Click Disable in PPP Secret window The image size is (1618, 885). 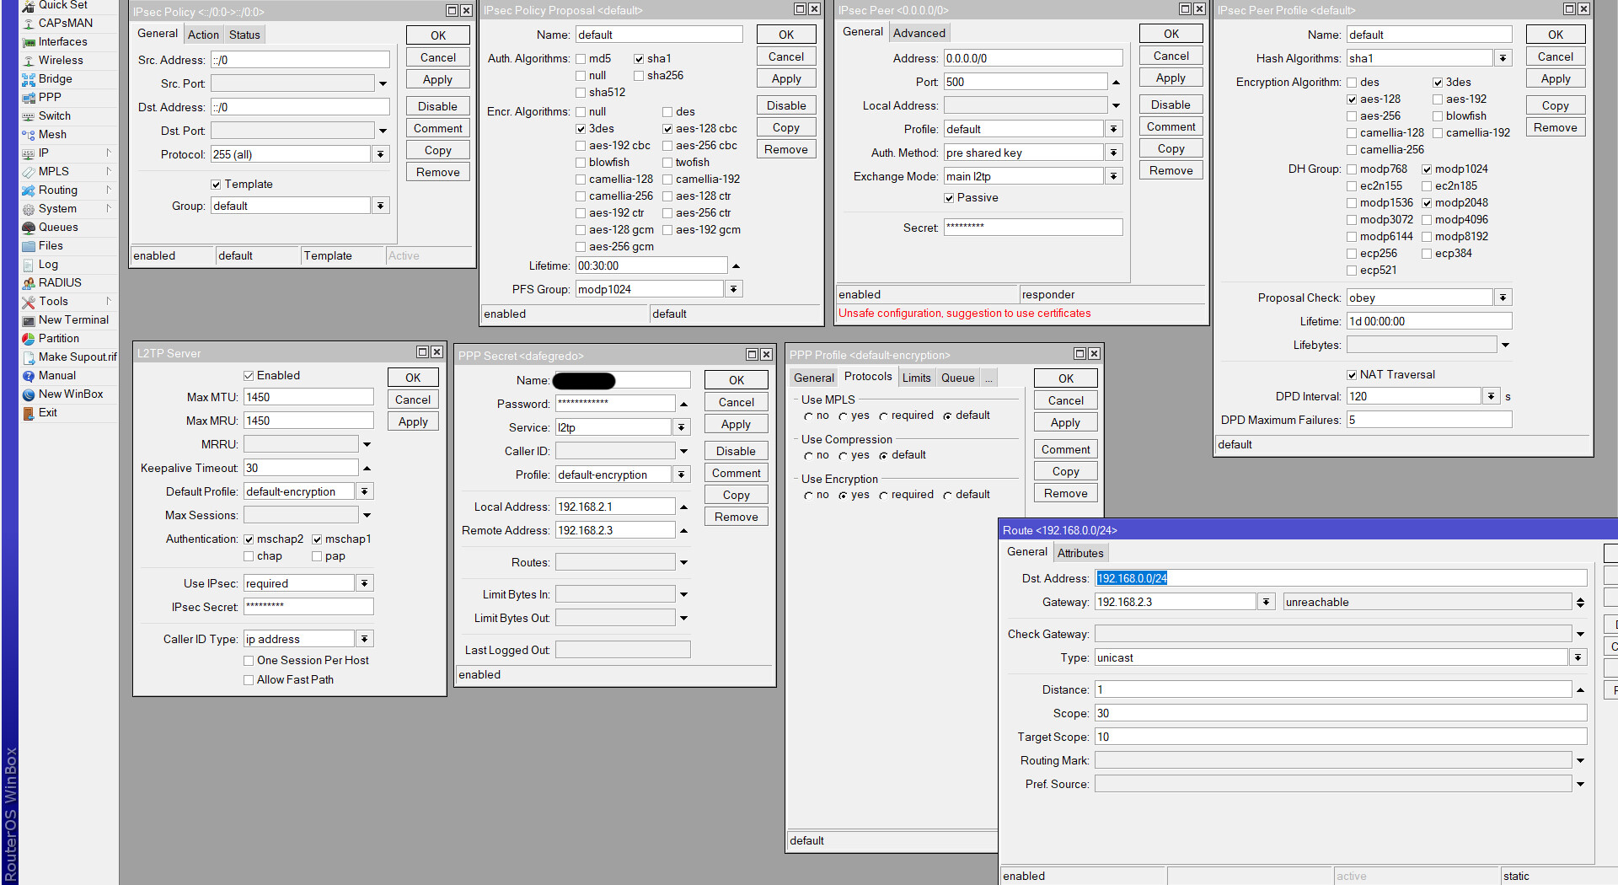736,451
